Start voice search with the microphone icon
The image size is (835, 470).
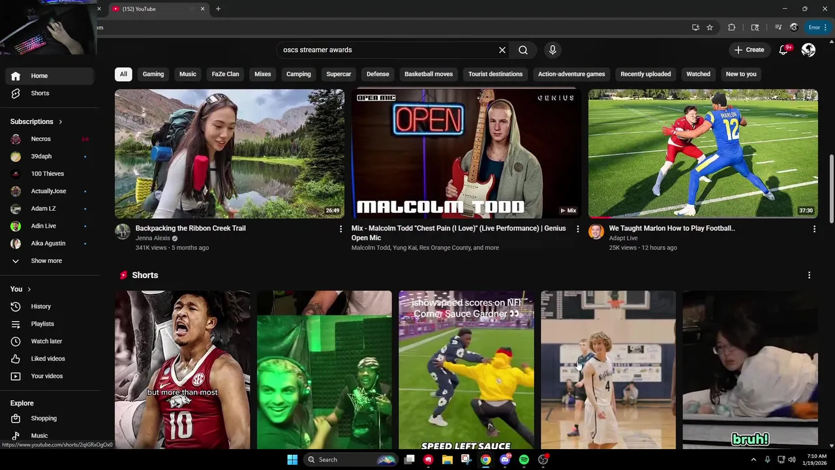click(553, 50)
